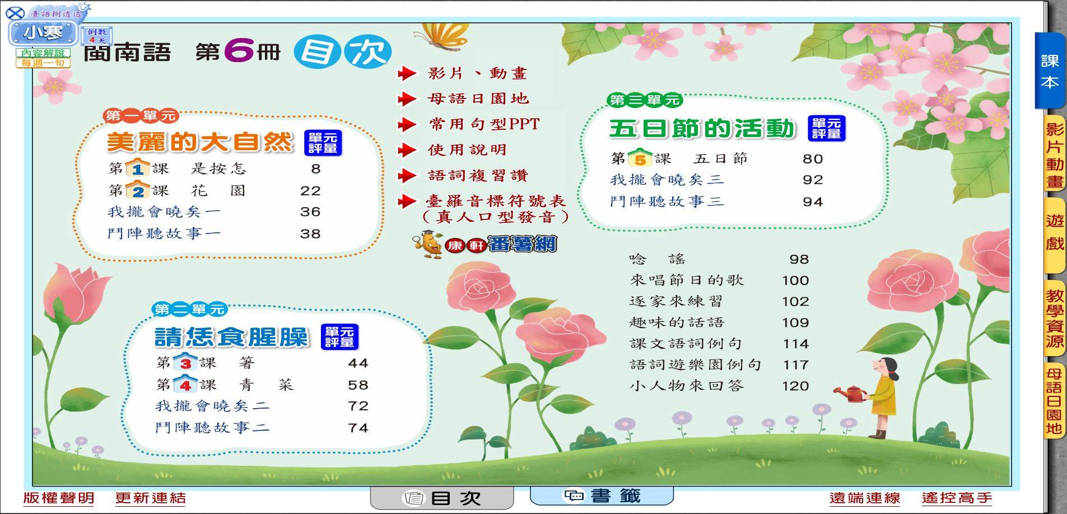
Task: Open 內容解說 label
Action: [43, 53]
